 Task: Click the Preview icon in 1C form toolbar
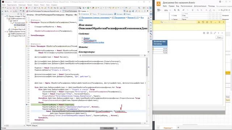pos(211,33)
